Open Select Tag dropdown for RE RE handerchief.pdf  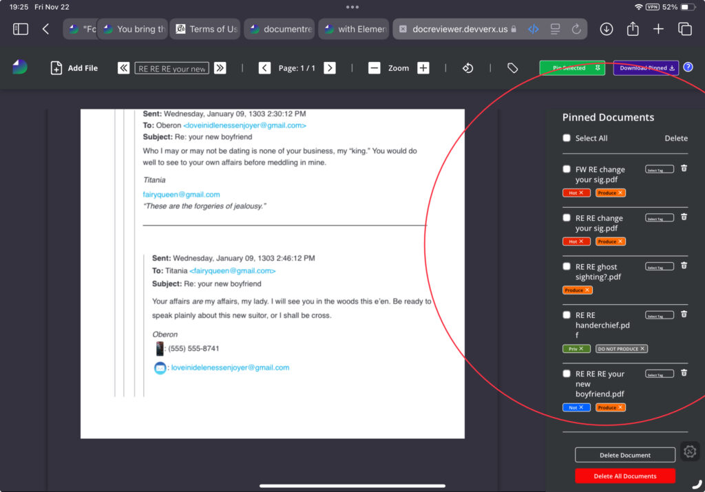coord(659,315)
